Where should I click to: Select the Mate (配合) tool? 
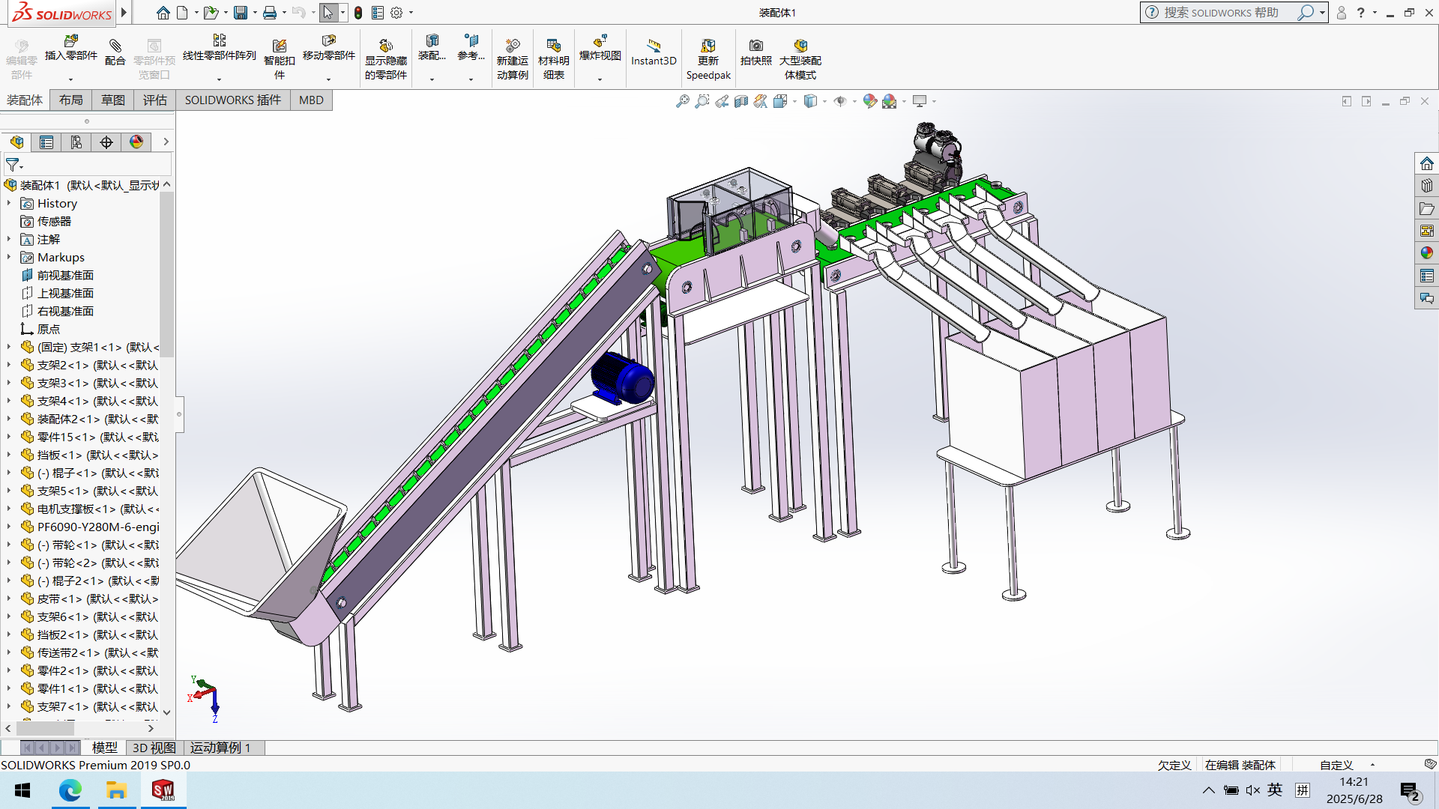click(x=115, y=52)
